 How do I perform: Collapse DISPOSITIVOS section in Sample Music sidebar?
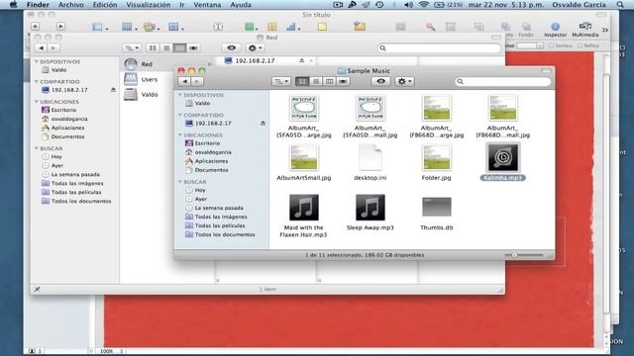180,95
